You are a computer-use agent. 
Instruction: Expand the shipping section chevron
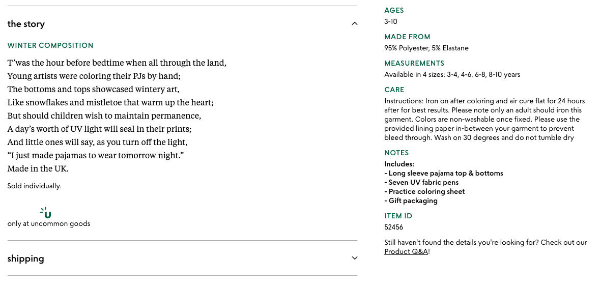[355, 258]
